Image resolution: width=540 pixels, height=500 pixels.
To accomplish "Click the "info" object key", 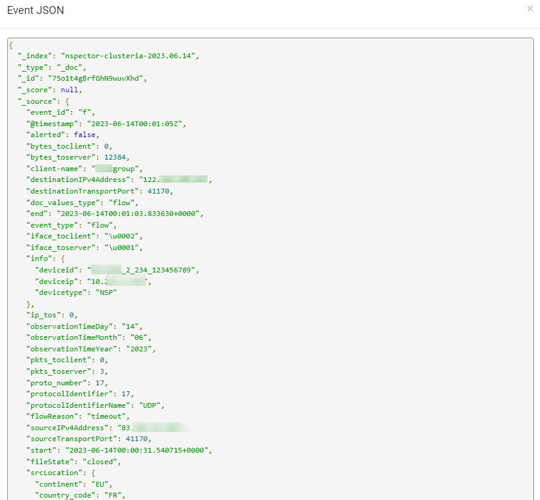I will point(39,258).
